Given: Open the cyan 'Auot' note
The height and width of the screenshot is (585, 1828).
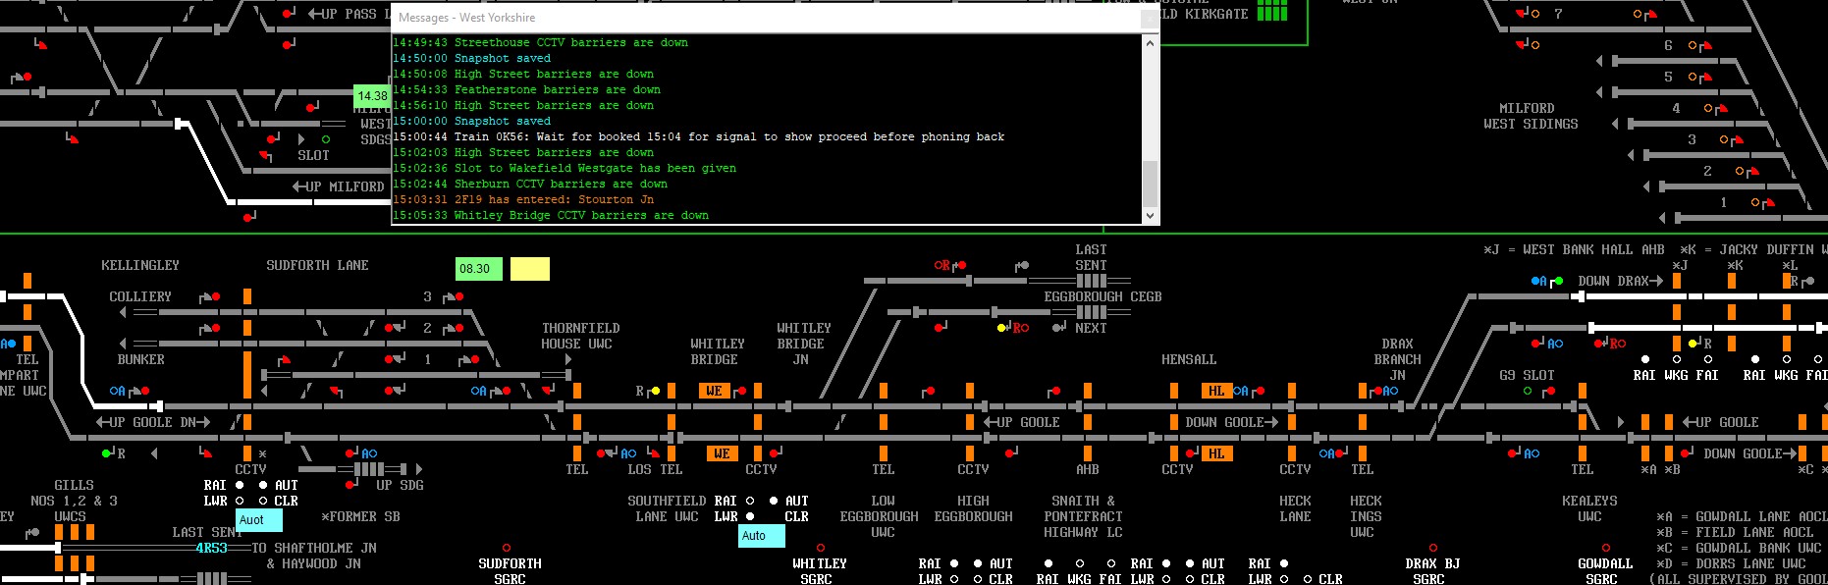Looking at the screenshot, I should 259,520.
